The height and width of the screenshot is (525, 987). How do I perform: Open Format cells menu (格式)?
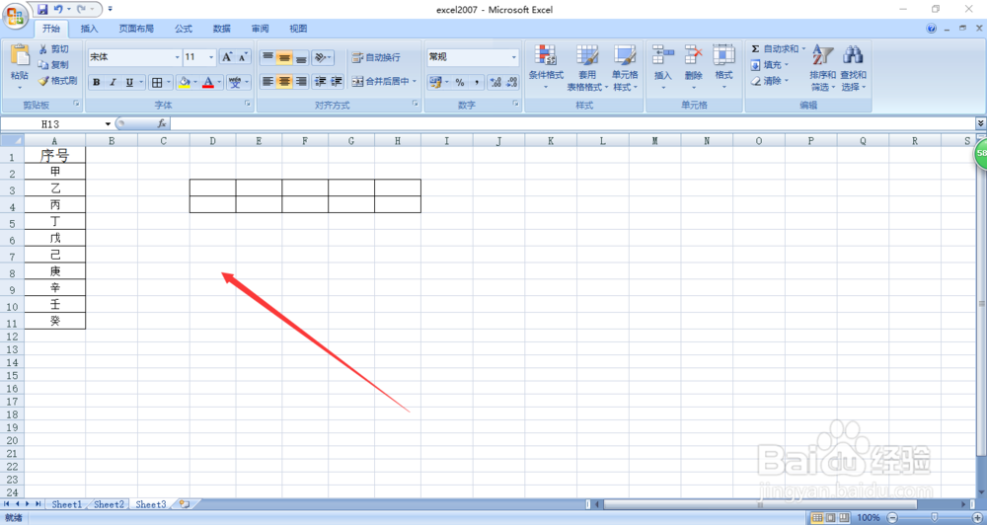point(723,68)
